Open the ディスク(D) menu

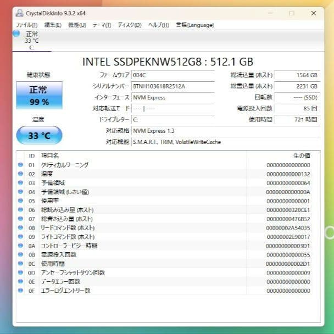pos(130,25)
